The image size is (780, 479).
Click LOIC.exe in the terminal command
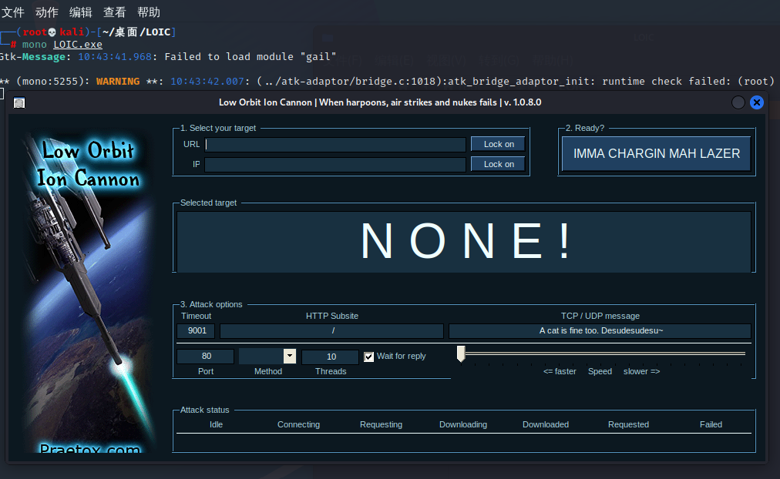(x=78, y=44)
